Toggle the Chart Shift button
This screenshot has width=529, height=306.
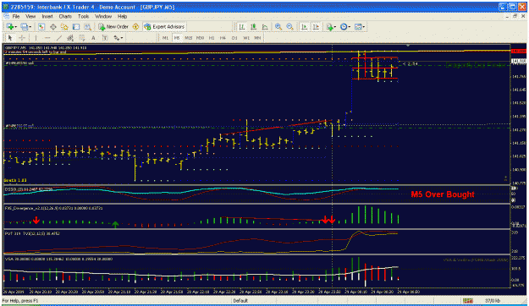point(316,26)
